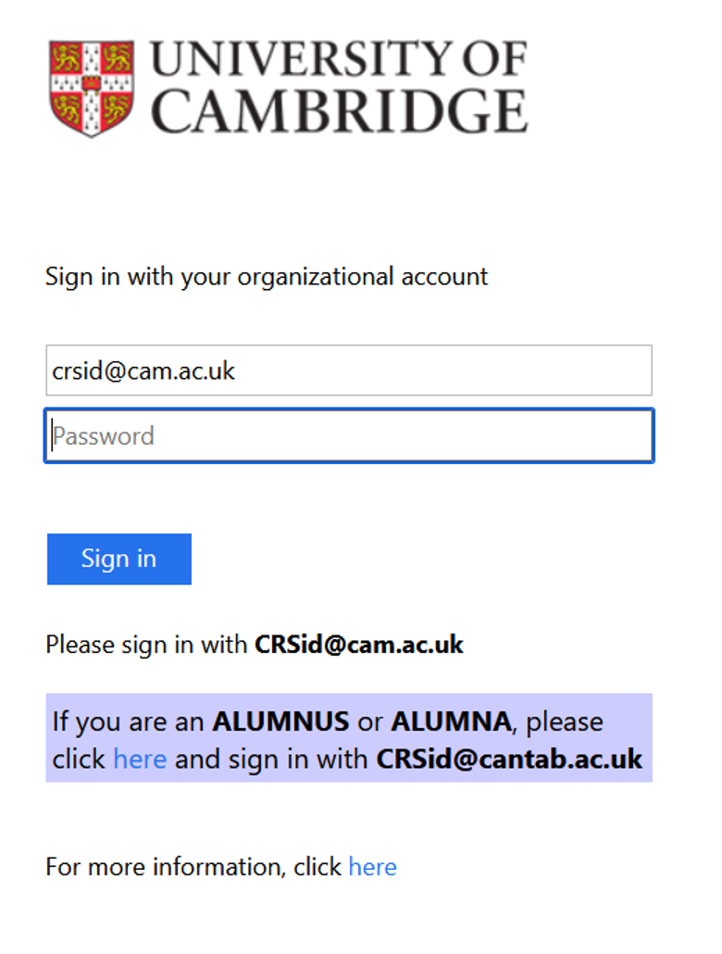This screenshot has height=954, width=722.
Task: Click the bold CRSid@cam.ac.uk text
Action: (359, 645)
